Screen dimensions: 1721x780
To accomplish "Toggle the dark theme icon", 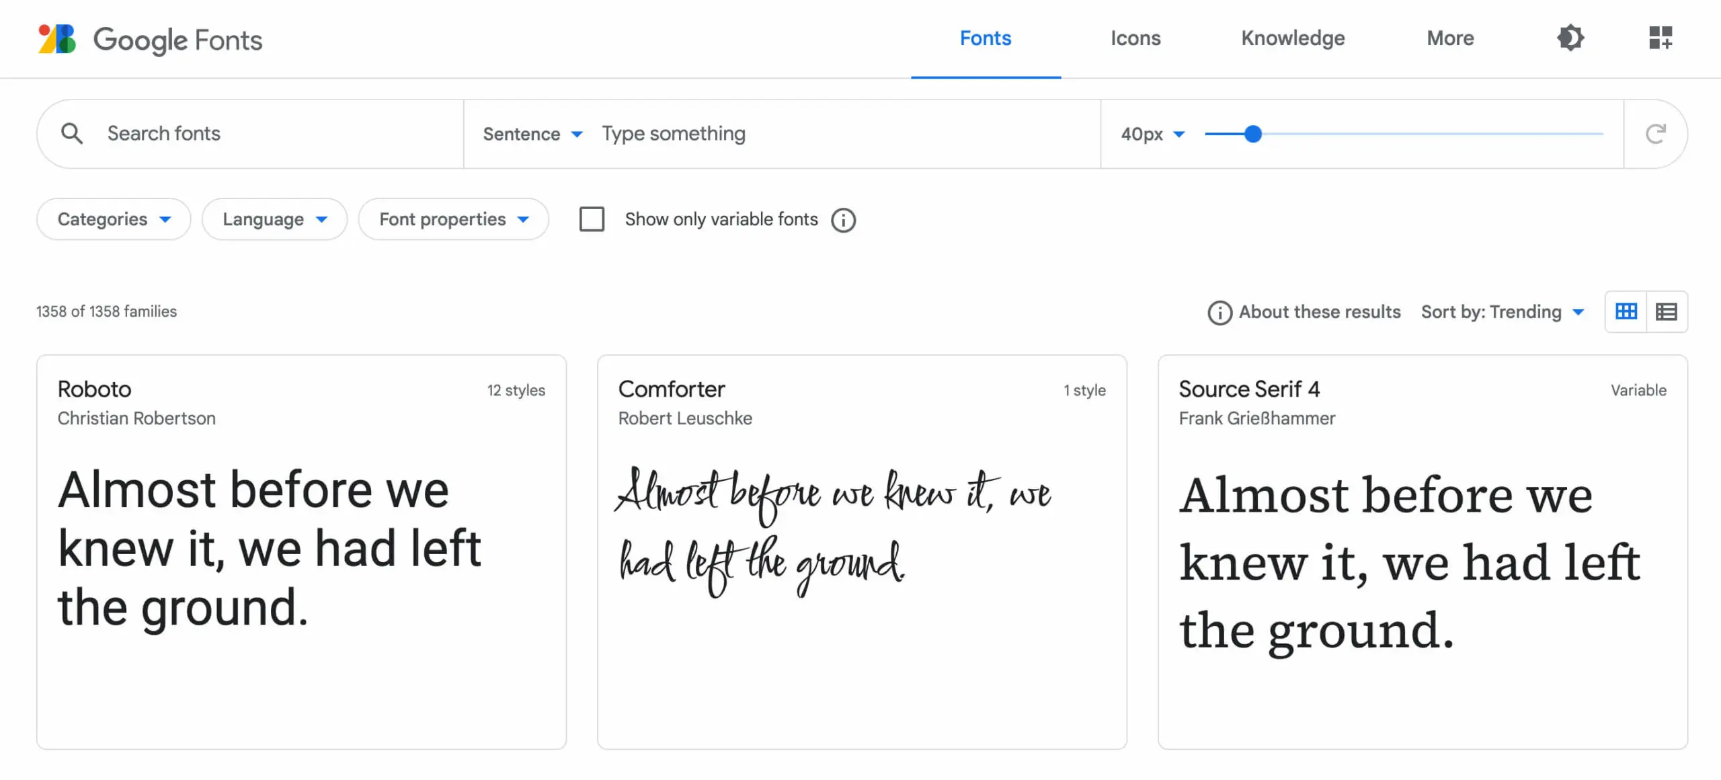I will click(1570, 38).
